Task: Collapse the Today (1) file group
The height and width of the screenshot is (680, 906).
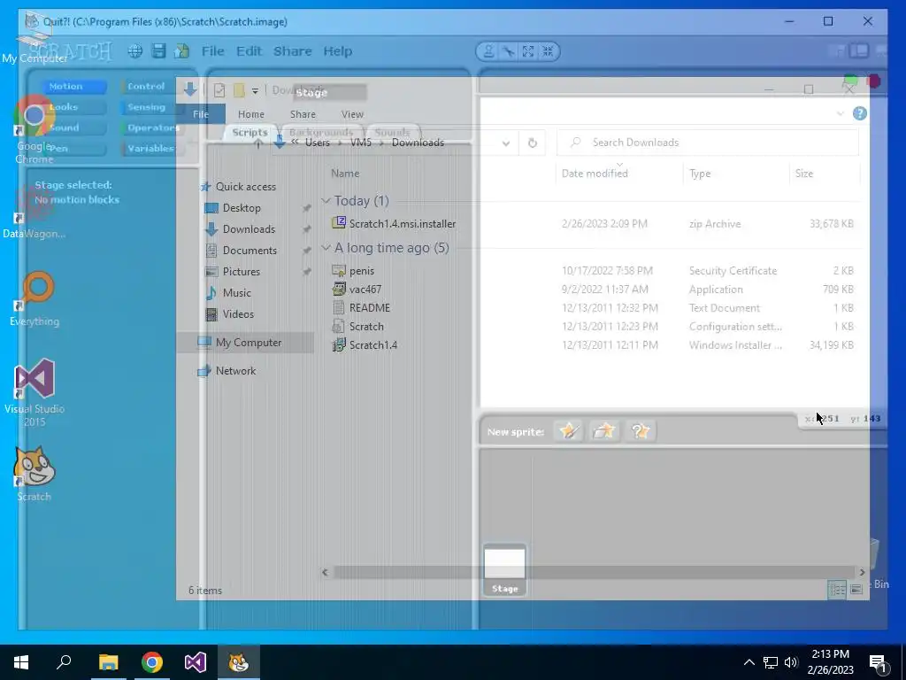Action: tap(326, 201)
